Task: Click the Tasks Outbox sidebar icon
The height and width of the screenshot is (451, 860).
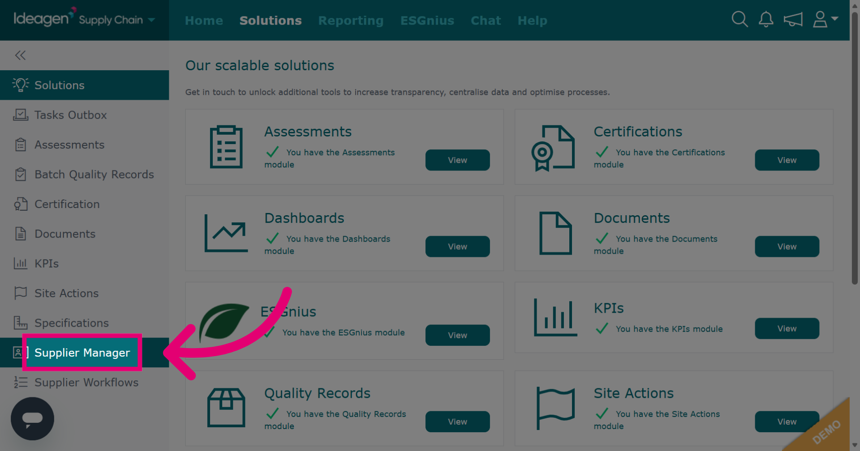Action: click(21, 115)
